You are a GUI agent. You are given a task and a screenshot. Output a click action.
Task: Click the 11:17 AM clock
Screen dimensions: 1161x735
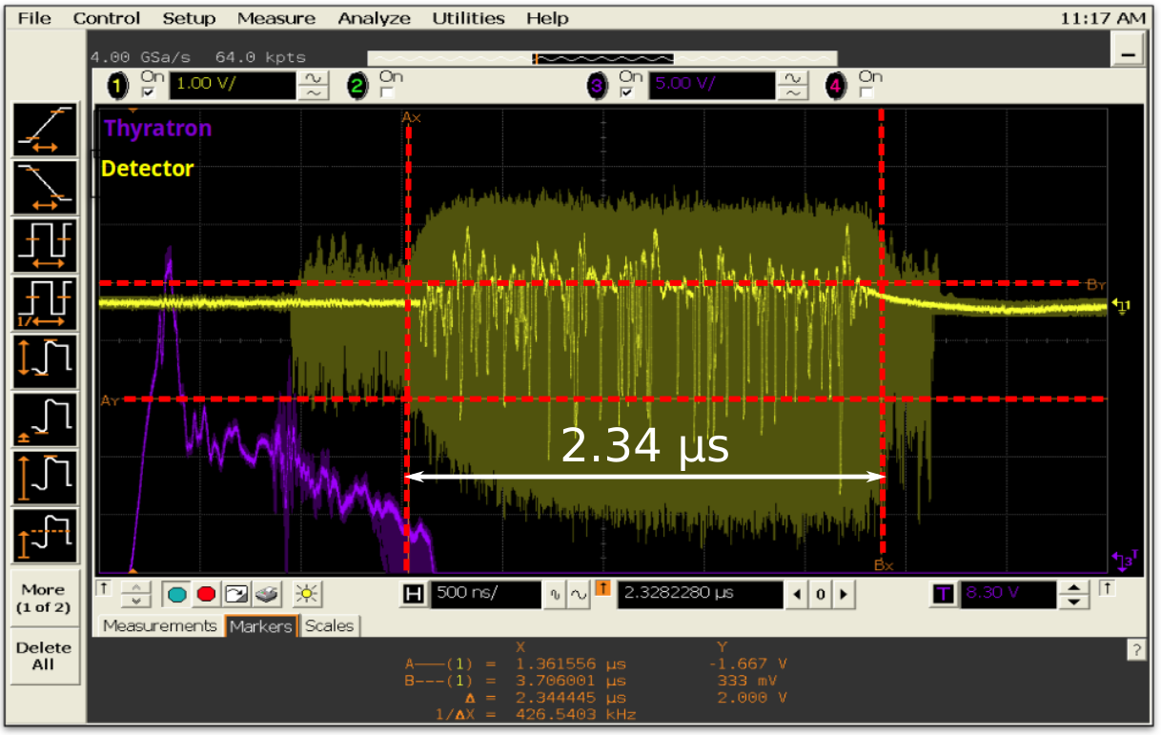click(1103, 18)
